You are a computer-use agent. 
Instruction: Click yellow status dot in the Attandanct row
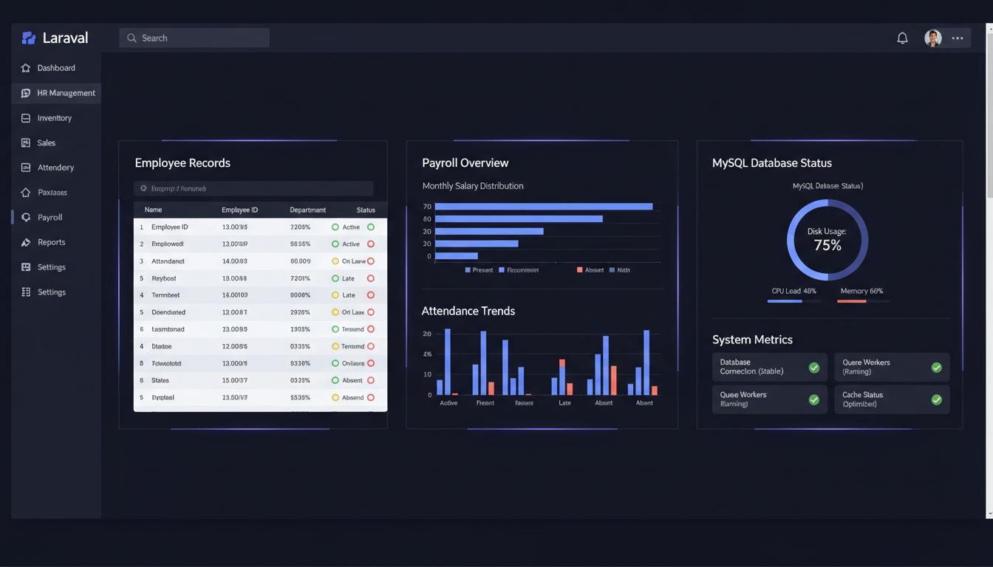pyautogui.click(x=335, y=261)
